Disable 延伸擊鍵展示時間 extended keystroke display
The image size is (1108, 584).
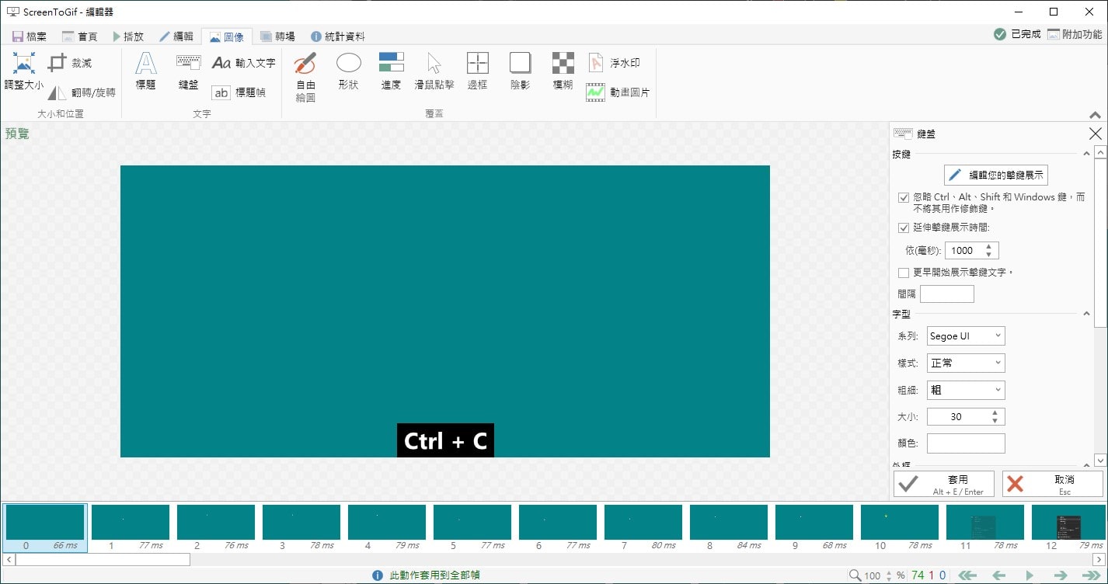pos(903,228)
